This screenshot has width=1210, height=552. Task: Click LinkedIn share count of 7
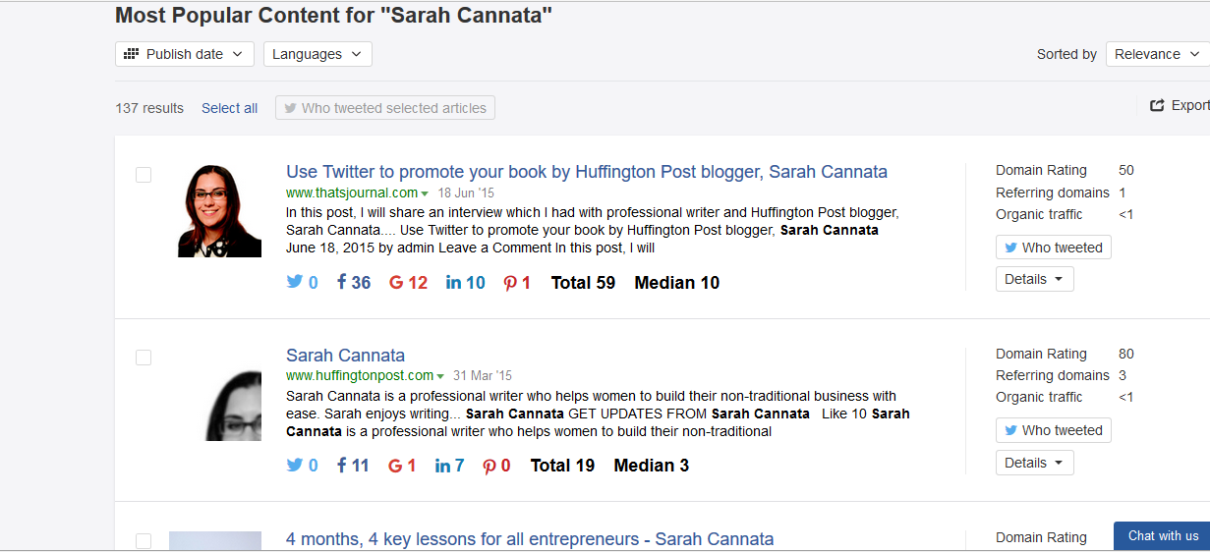[x=449, y=466]
